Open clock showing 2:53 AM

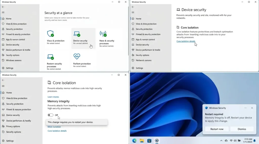pyautogui.click(x=248, y=140)
